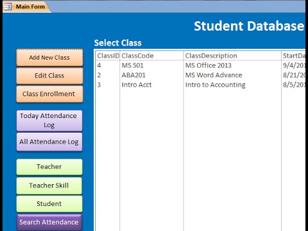
Task: Switch to the Main Form tab
Action: (27, 6)
